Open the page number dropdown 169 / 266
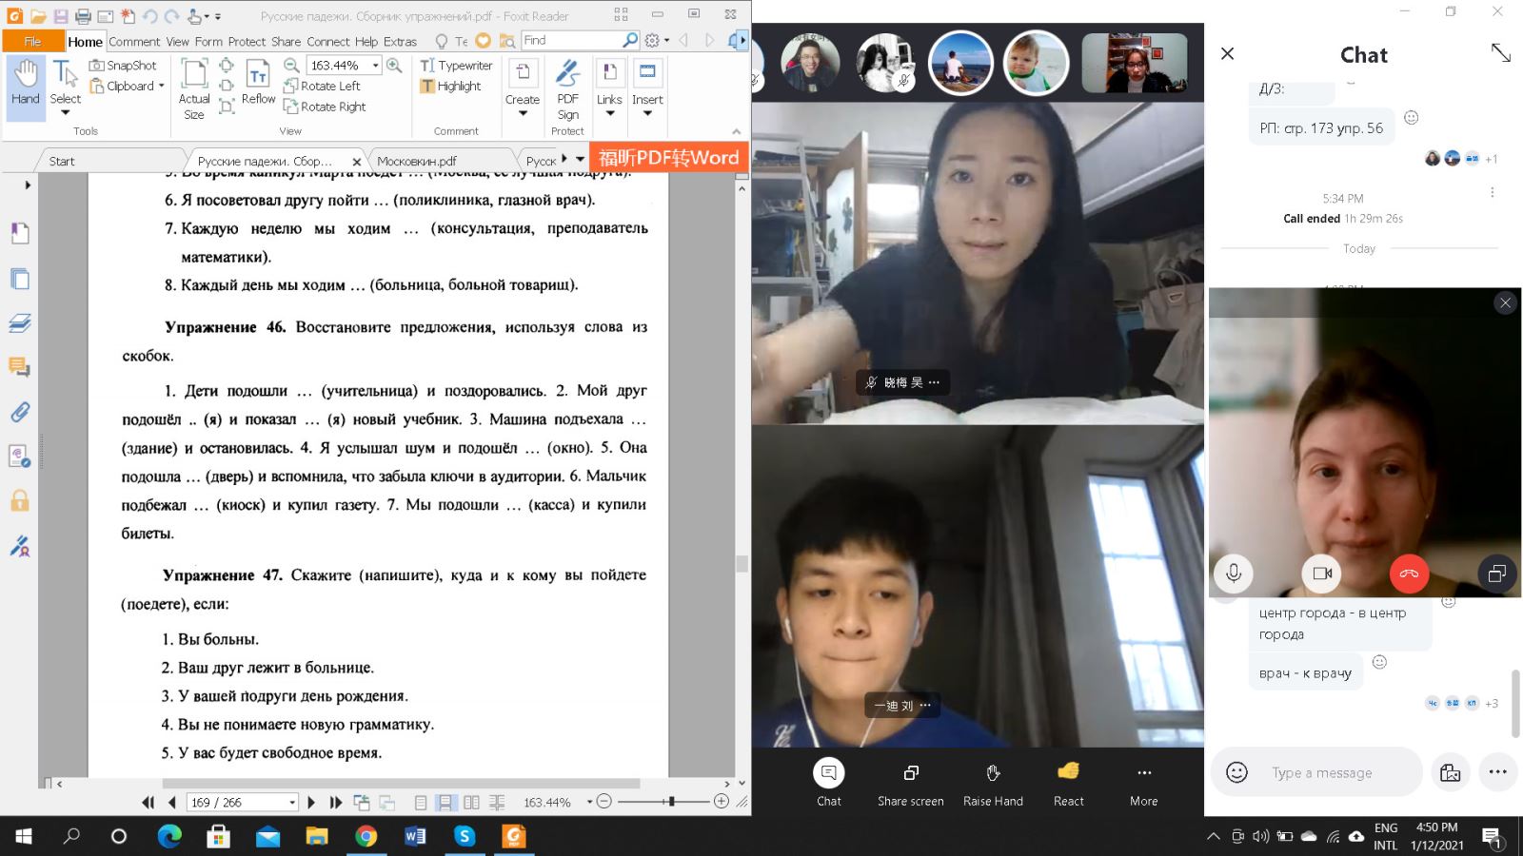Viewport: 1523px width, 856px height. [x=292, y=803]
